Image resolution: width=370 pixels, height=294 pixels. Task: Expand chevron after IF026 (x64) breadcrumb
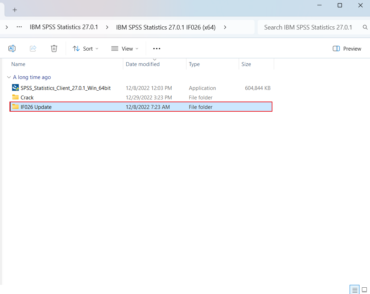(225, 27)
